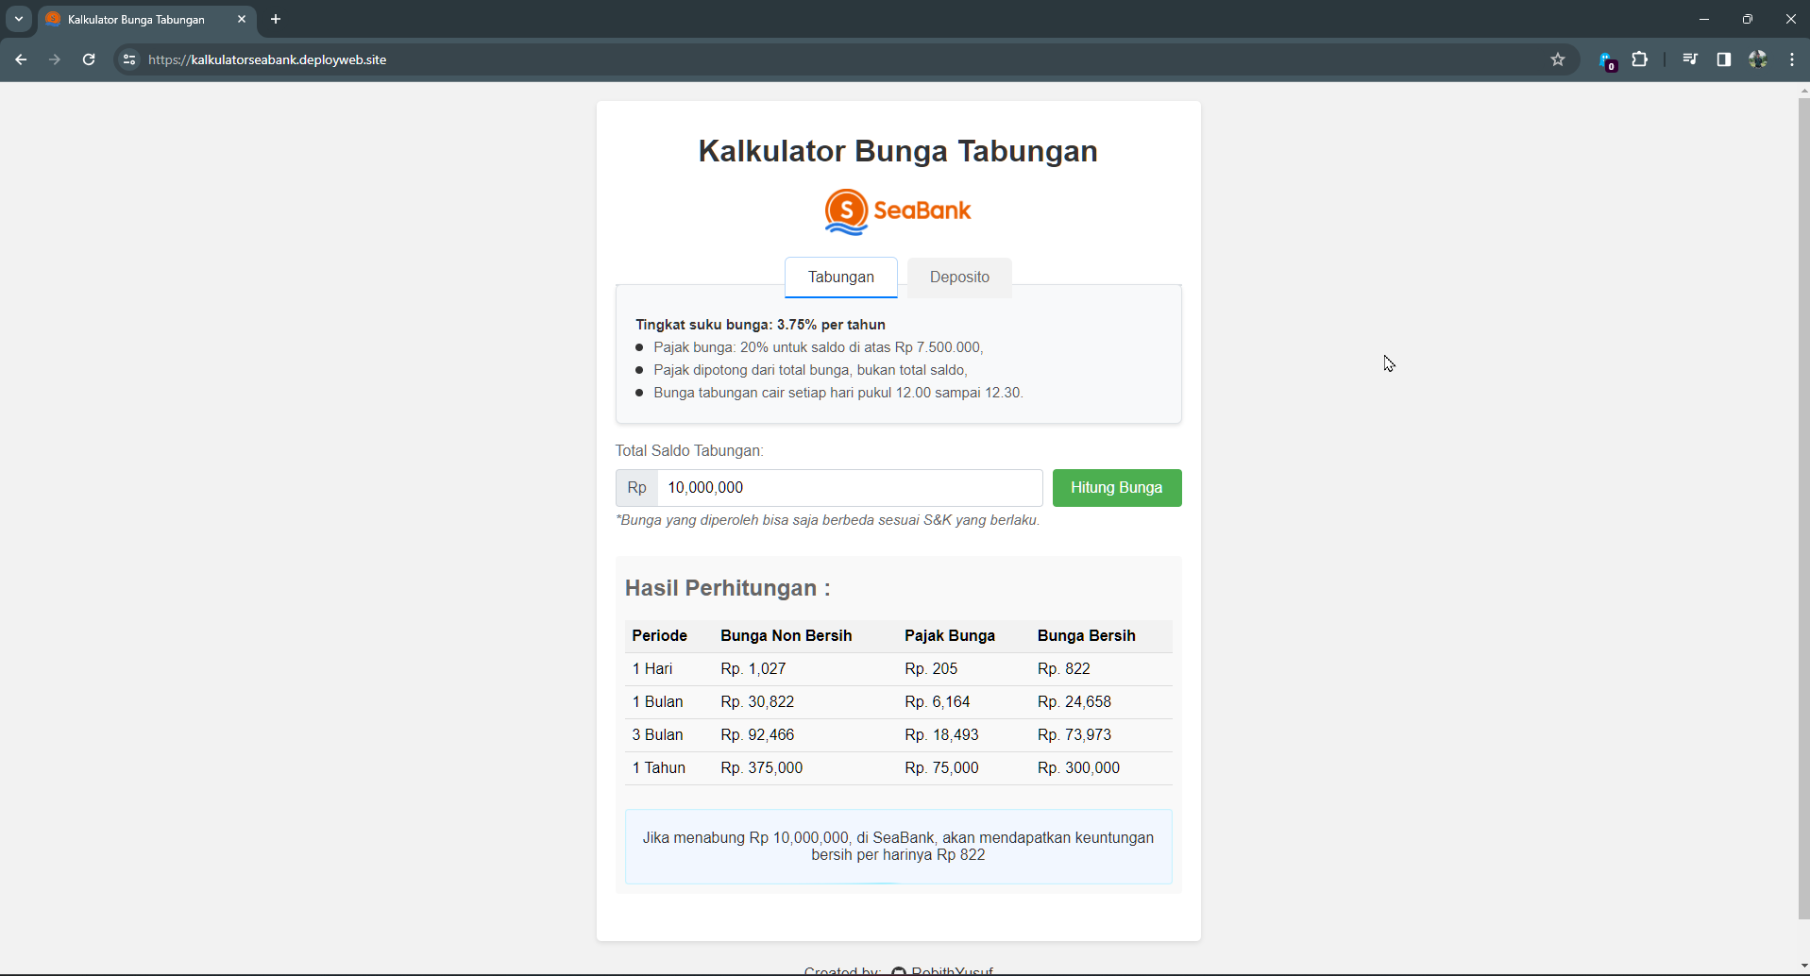
Task: Click the 'Pajak bunga: 20%' bullet line
Action: 818,347
